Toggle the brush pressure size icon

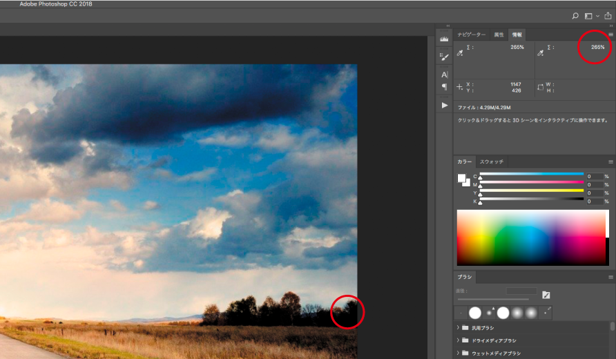pyautogui.click(x=546, y=295)
